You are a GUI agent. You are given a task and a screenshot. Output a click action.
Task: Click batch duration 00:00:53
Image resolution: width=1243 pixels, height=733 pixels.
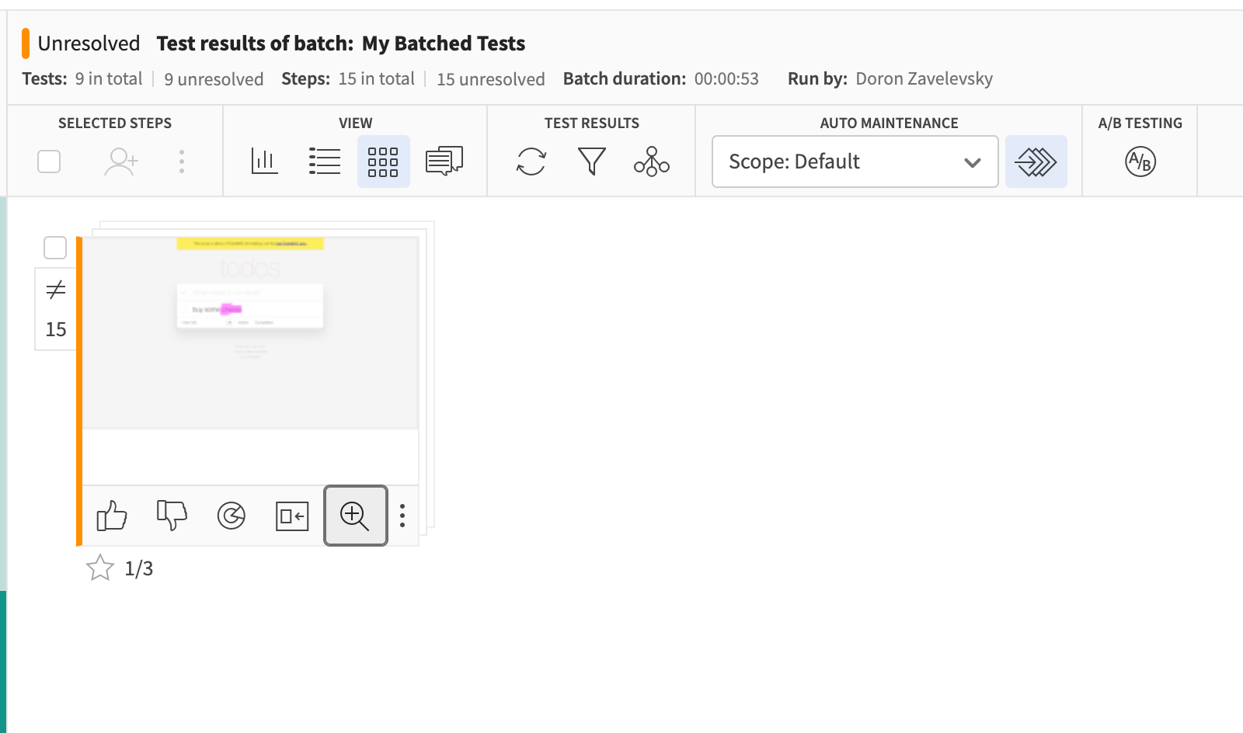726,78
